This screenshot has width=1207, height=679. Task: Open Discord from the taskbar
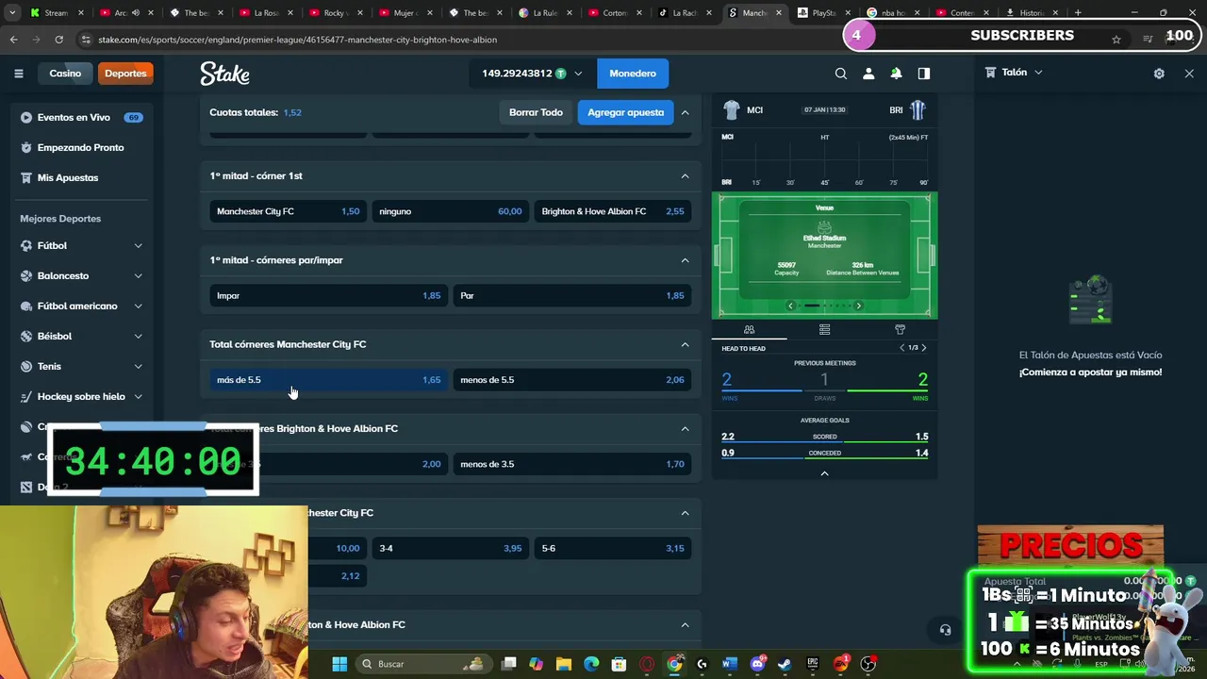pos(757,664)
